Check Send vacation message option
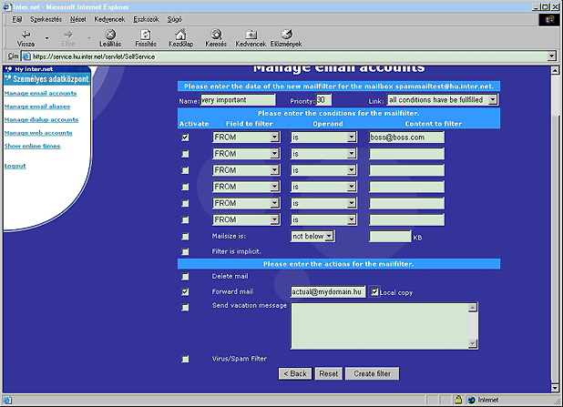 pyautogui.click(x=185, y=307)
